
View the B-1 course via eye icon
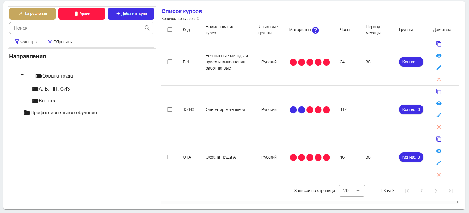439,56
